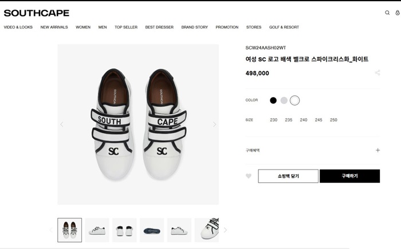Click the SOUTHCAPE logo

click(x=37, y=13)
